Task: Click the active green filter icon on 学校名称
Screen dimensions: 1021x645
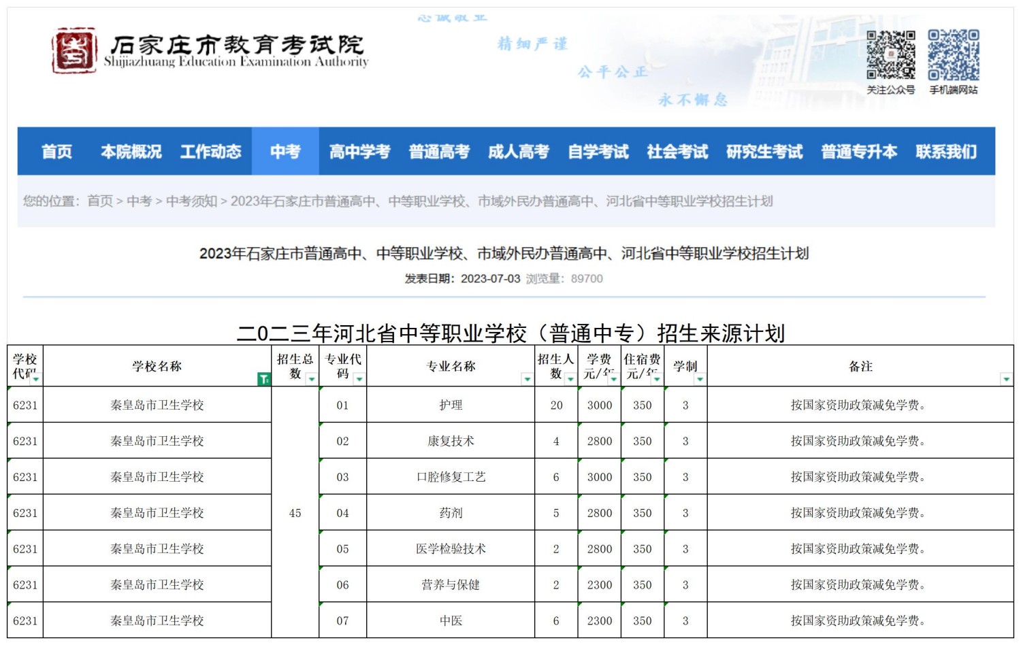Action: pos(263,379)
